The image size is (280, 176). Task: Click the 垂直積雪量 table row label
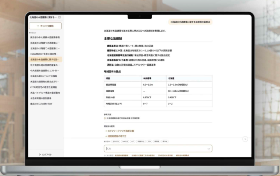[x=111, y=85]
